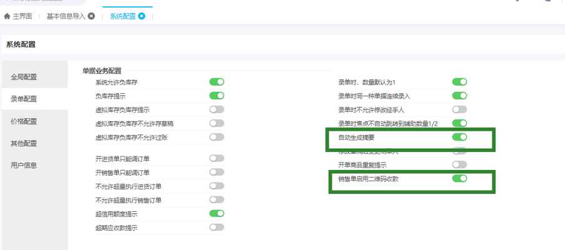Enable 超期应收款提示 switch

[216, 227]
